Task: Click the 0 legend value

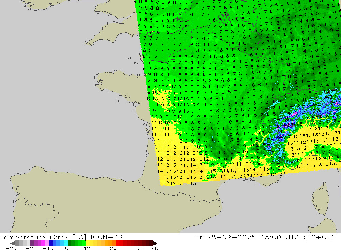Action: click(x=67, y=248)
